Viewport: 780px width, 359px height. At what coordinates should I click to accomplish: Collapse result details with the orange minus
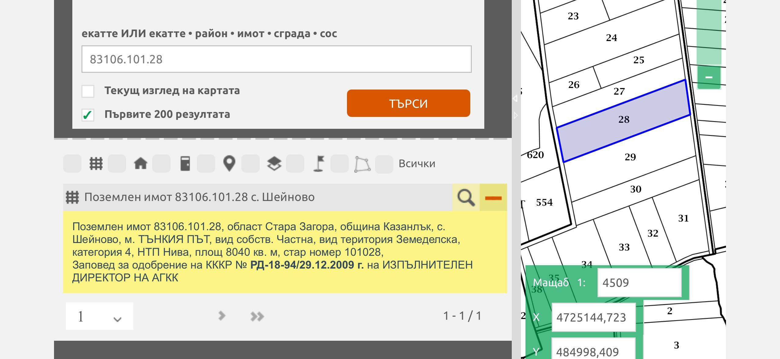(493, 197)
